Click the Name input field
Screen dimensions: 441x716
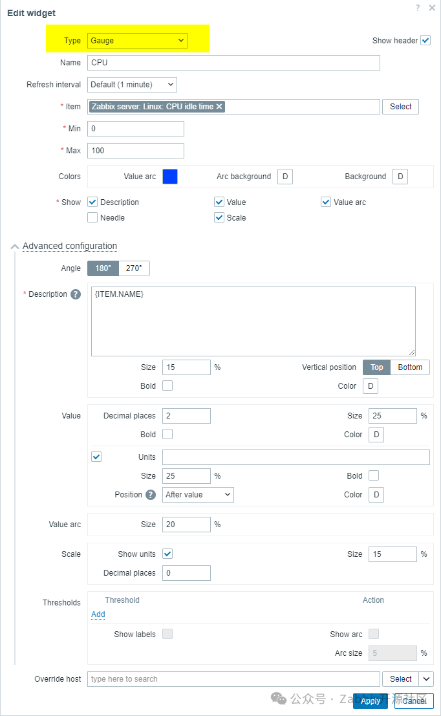(233, 63)
